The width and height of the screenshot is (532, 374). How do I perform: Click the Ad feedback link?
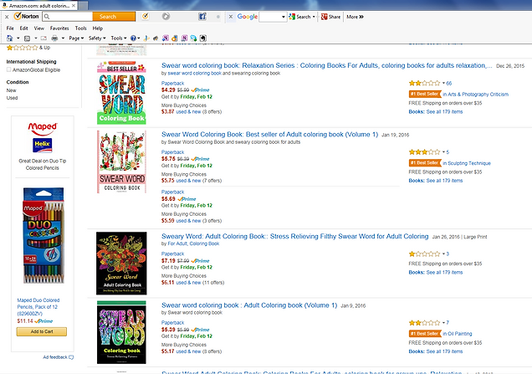point(55,357)
